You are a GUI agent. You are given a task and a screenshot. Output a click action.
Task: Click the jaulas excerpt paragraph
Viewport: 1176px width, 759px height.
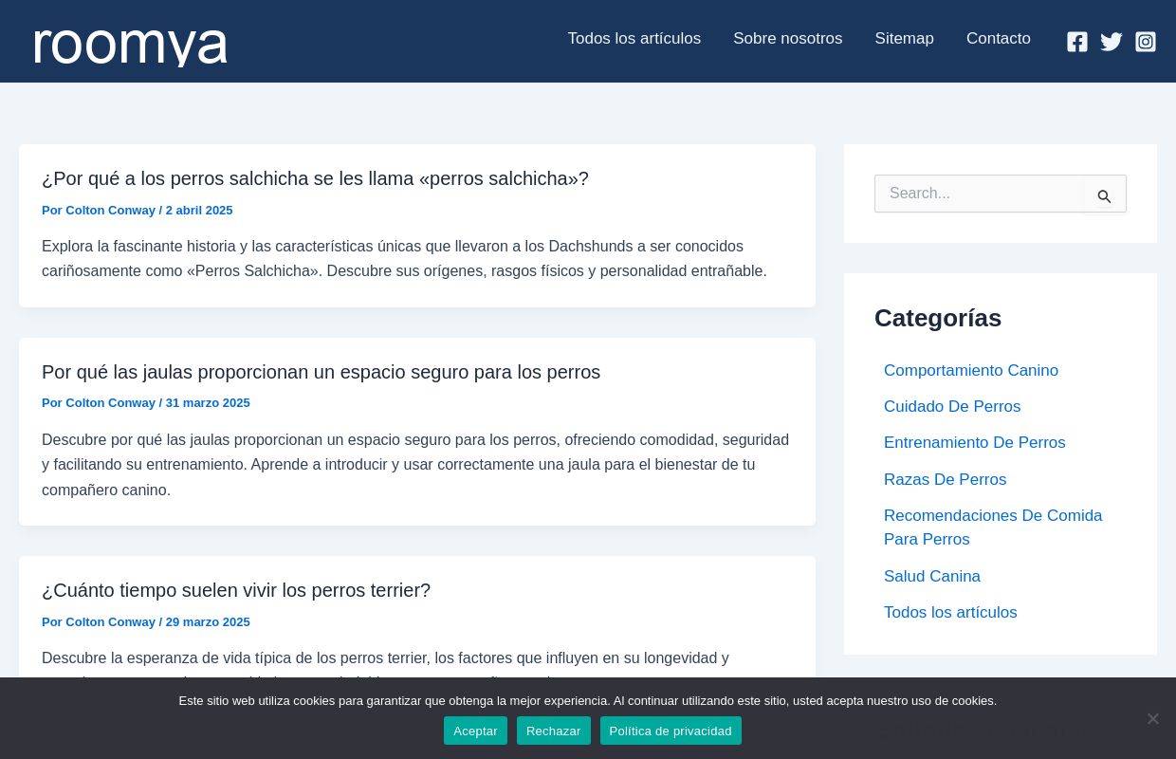pyautogui.click(x=415, y=465)
